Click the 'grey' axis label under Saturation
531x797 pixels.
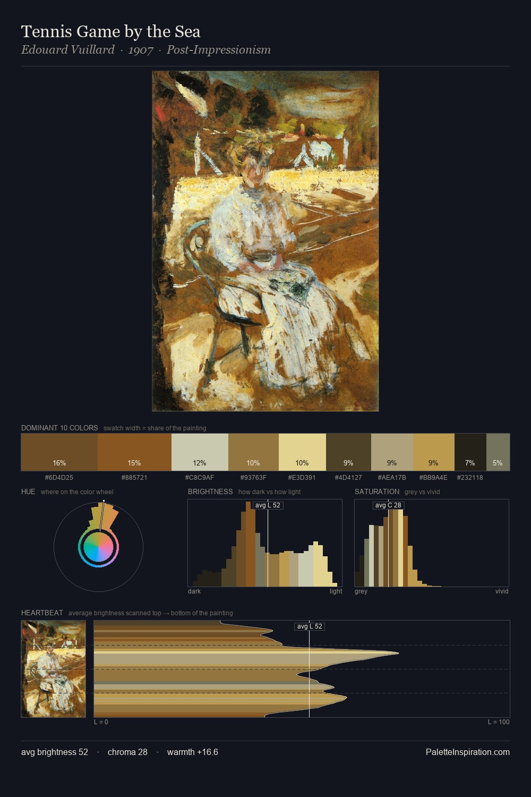(361, 591)
